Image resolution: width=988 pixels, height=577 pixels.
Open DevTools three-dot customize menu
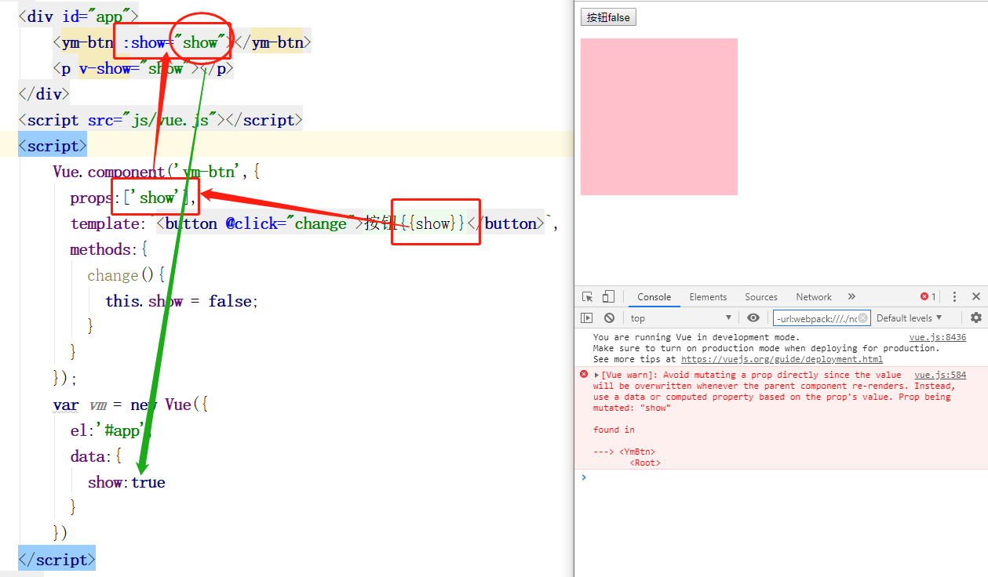(954, 297)
